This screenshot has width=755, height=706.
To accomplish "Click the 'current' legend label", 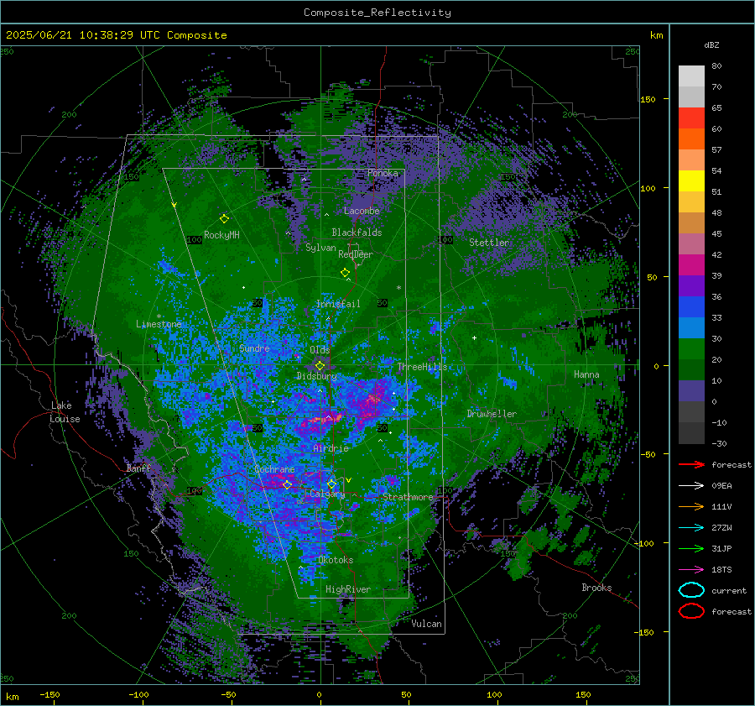I will pos(729,591).
